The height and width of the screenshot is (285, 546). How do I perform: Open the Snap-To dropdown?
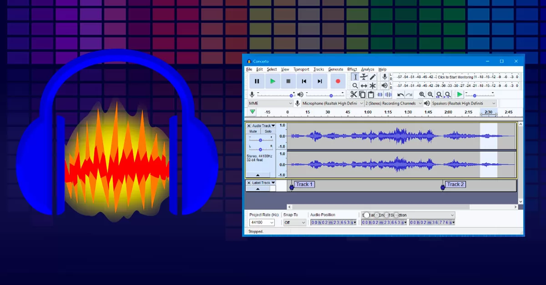294,223
